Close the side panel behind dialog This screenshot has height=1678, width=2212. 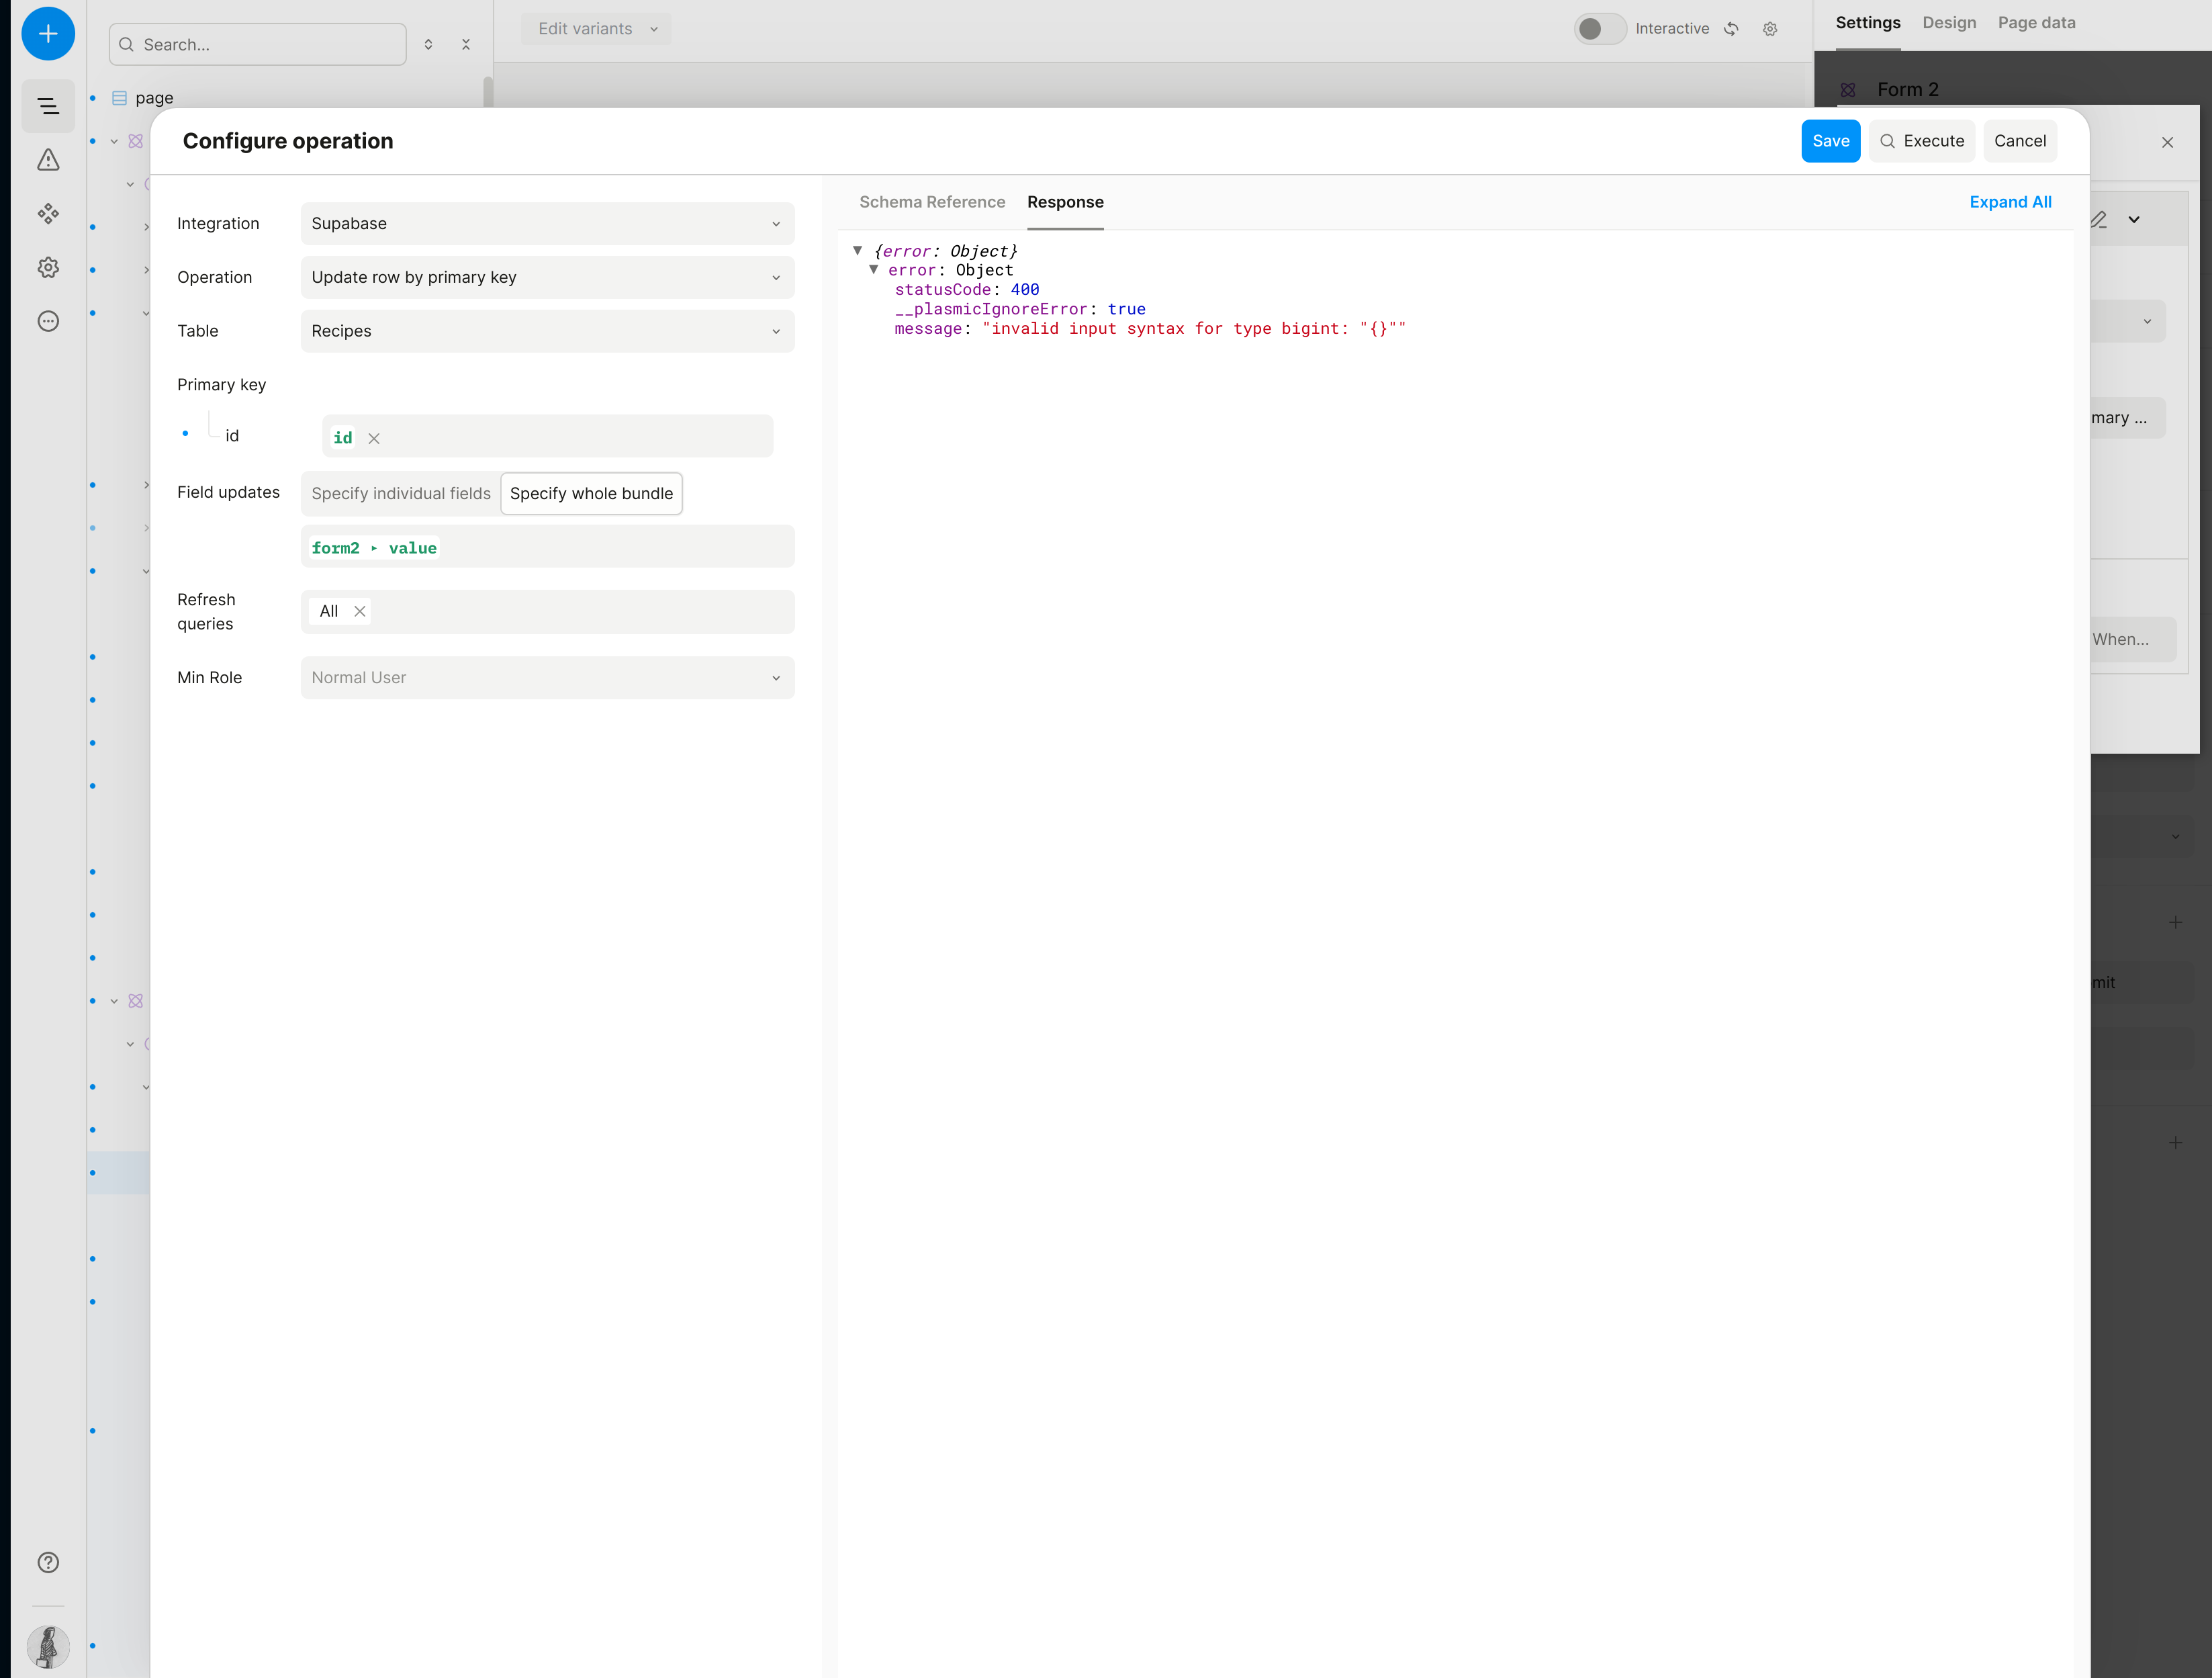click(x=2168, y=142)
